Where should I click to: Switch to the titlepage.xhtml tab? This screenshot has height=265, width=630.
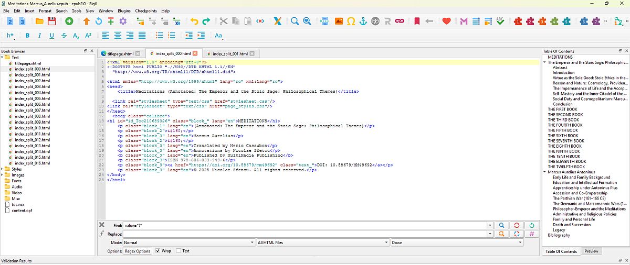(x=120, y=53)
